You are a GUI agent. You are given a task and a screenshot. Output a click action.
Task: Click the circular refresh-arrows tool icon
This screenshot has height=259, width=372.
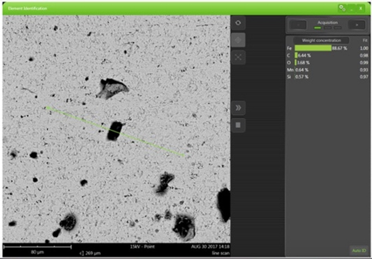[238, 23]
